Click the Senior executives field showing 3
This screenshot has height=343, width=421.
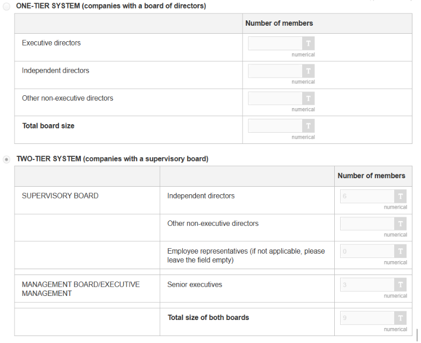pyautogui.click(x=367, y=285)
